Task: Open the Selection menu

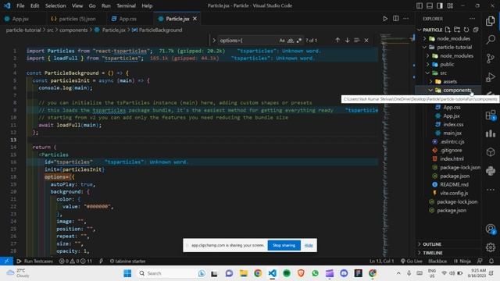Action: point(55,5)
